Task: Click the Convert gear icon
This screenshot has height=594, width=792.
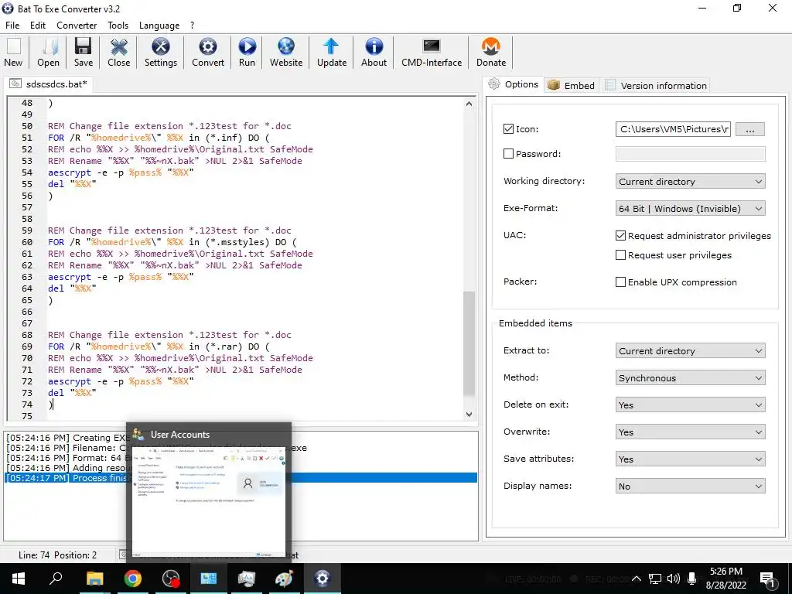Action: tap(207, 53)
